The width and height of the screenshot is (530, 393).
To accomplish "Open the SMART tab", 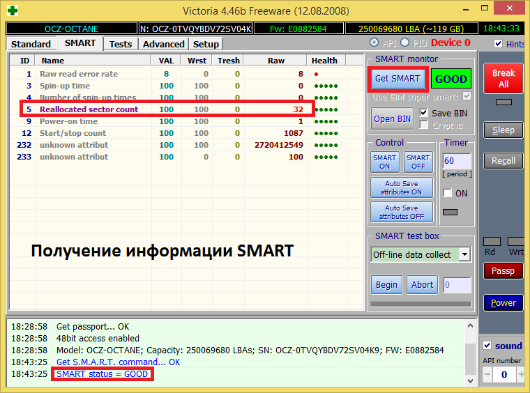I will click(80, 43).
